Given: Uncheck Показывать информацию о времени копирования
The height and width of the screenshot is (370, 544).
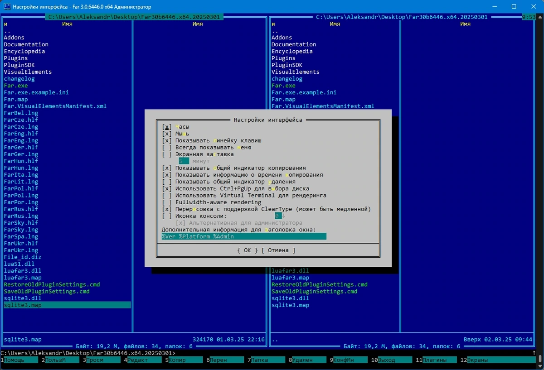Looking at the screenshot, I should pos(167,175).
